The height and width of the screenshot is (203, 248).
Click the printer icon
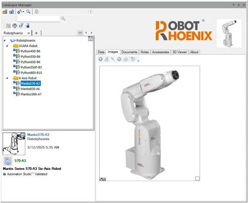(x=15, y=26)
